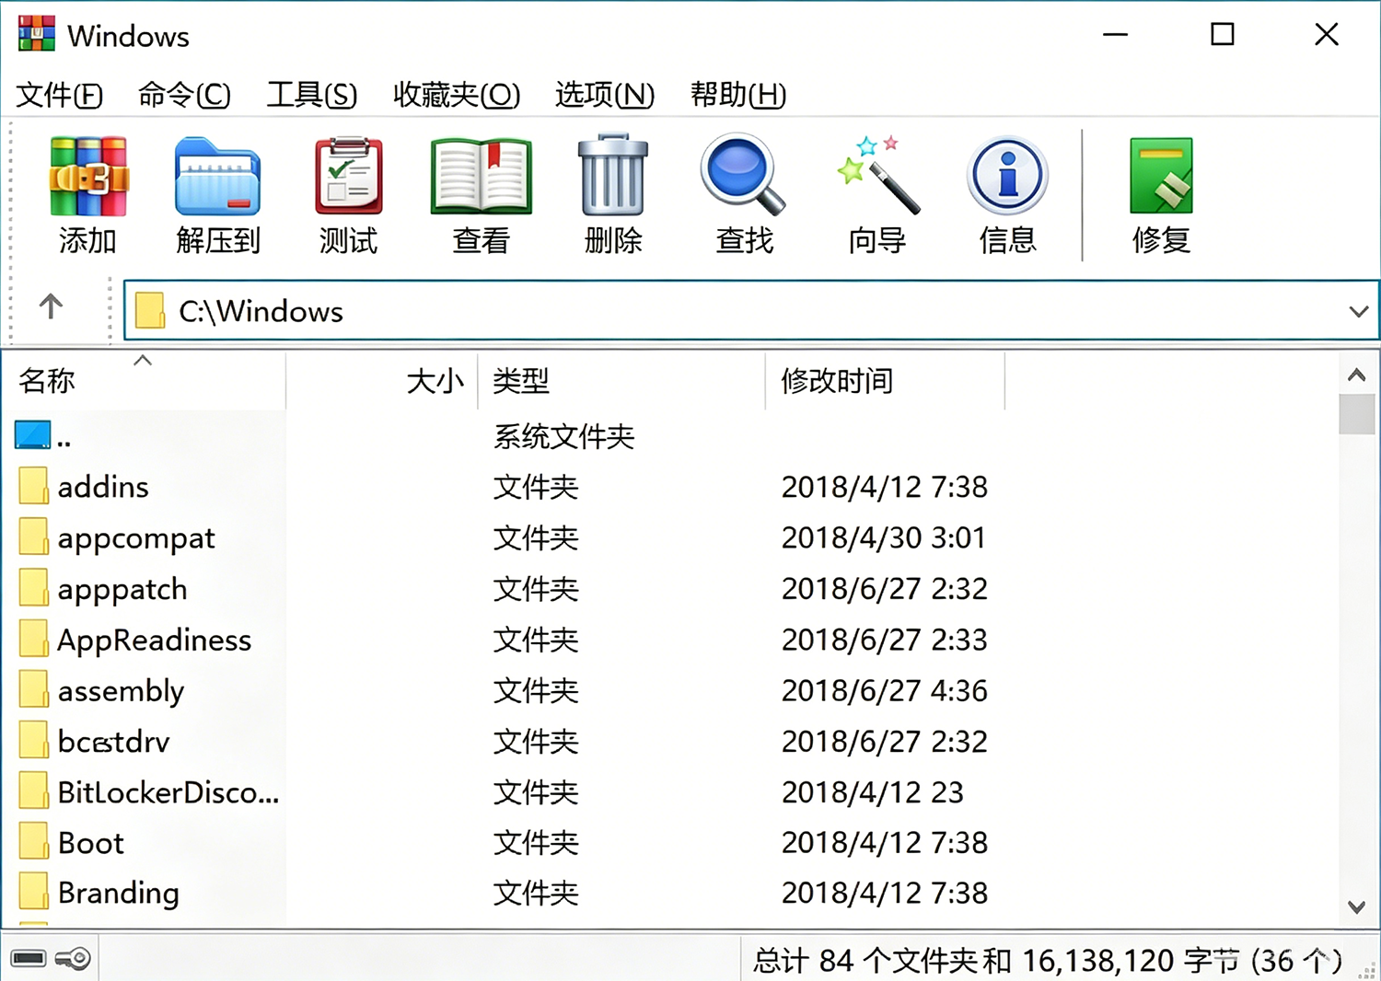Click the 添加 (Add) archive icon

coord(88,177)
